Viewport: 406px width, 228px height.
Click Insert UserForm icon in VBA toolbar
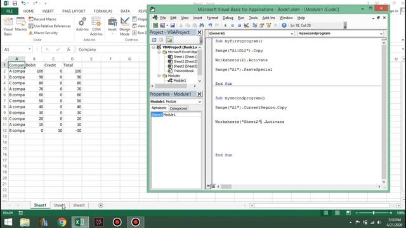(162, 25)
